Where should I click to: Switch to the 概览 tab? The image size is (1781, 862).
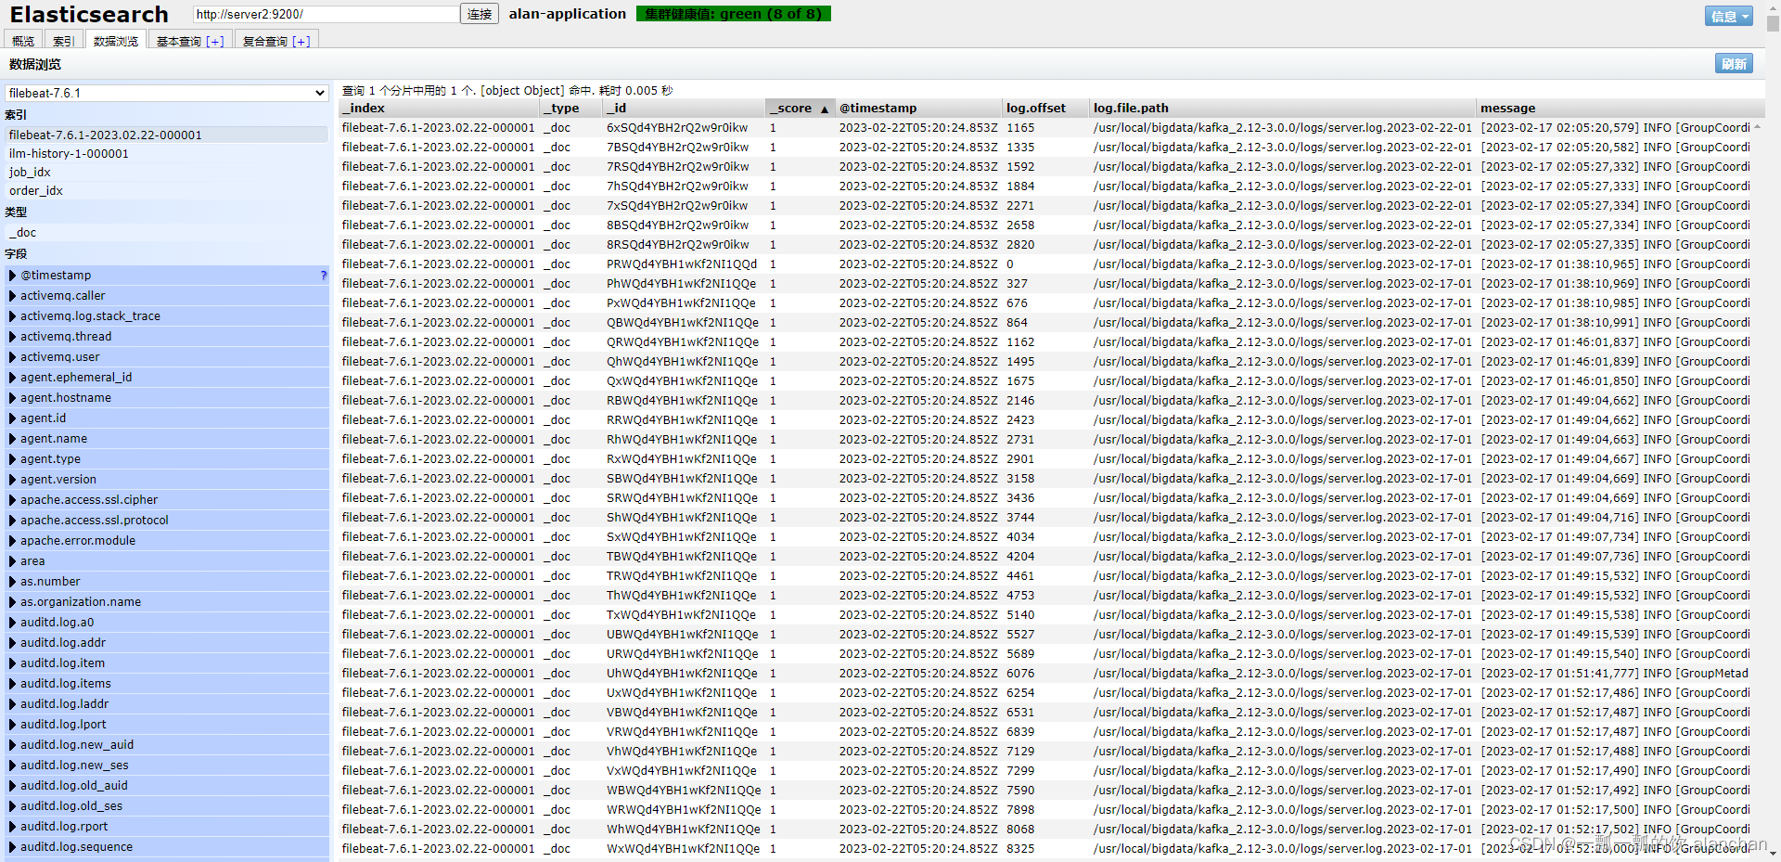point(22,40)
